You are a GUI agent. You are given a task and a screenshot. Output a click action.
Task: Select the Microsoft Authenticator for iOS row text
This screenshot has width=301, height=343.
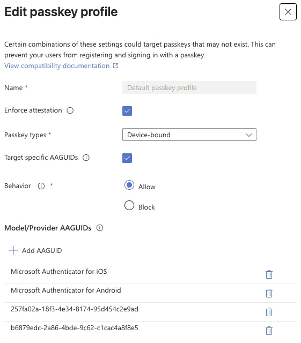(x=59, y=272)
